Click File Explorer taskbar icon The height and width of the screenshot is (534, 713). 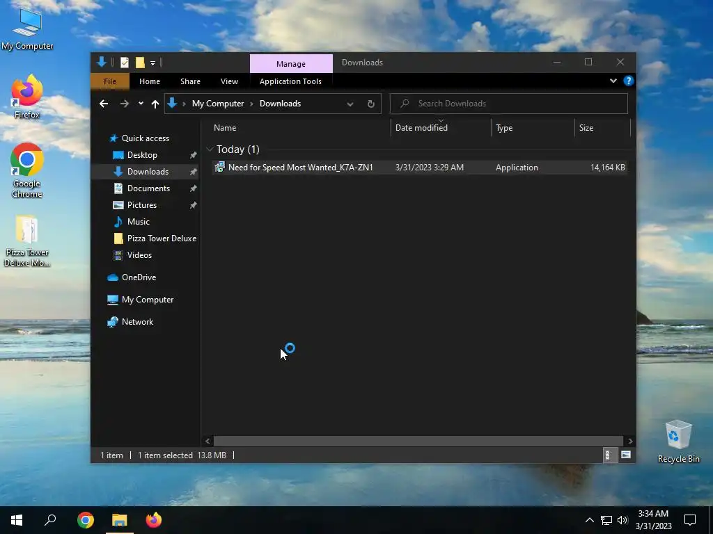[x=120, y=520]
